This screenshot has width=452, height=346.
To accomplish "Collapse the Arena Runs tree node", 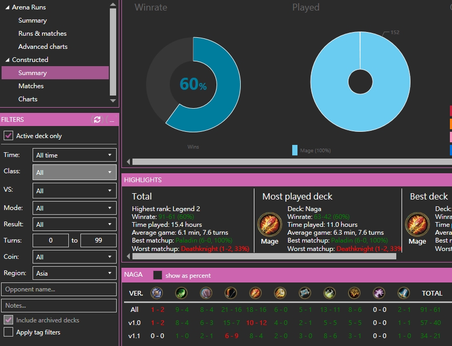I will pos(7,7).
